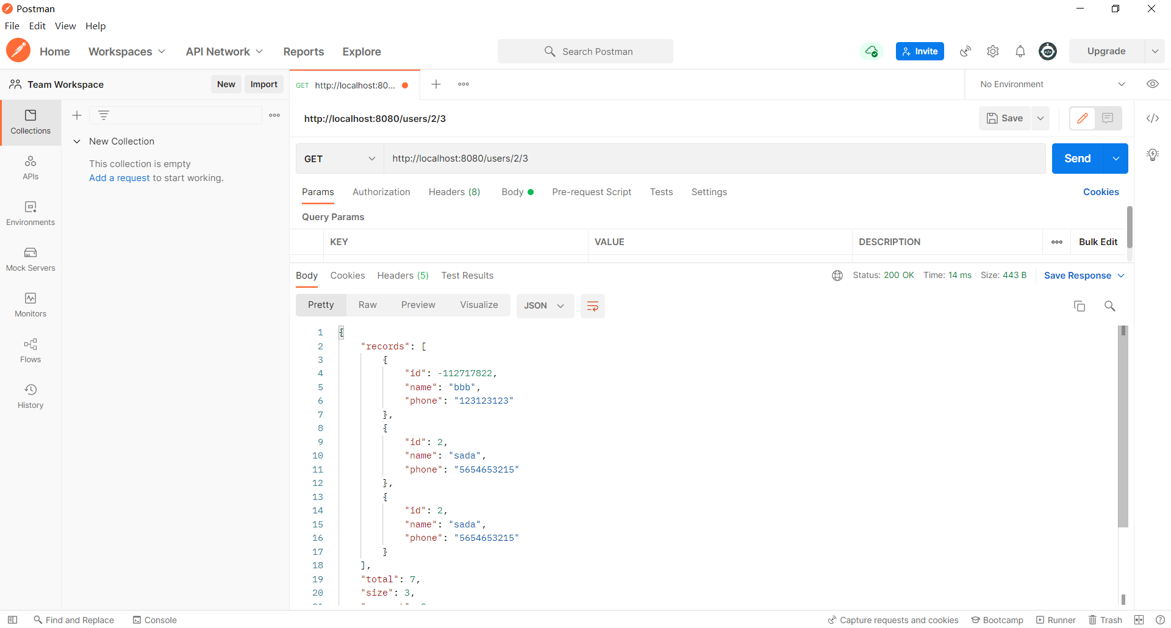Open the GET method dropdown
The width and height of the screenshot is (1171, 628).
coord(340,159)
